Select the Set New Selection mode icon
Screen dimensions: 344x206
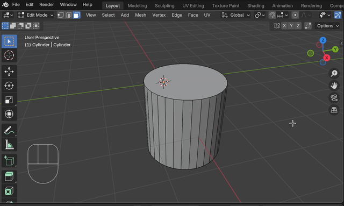[5, 26]
